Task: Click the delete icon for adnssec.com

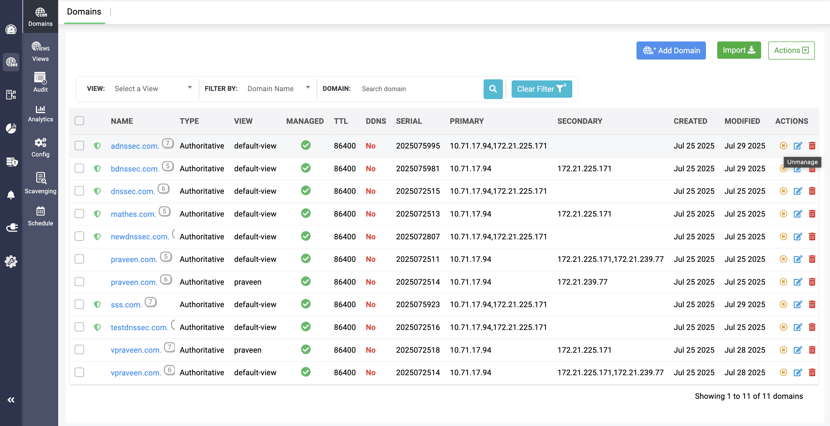Action: click(x=812, y=146)
